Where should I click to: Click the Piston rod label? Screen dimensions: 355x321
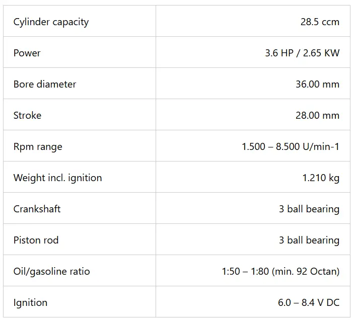(x=36, y=240)
